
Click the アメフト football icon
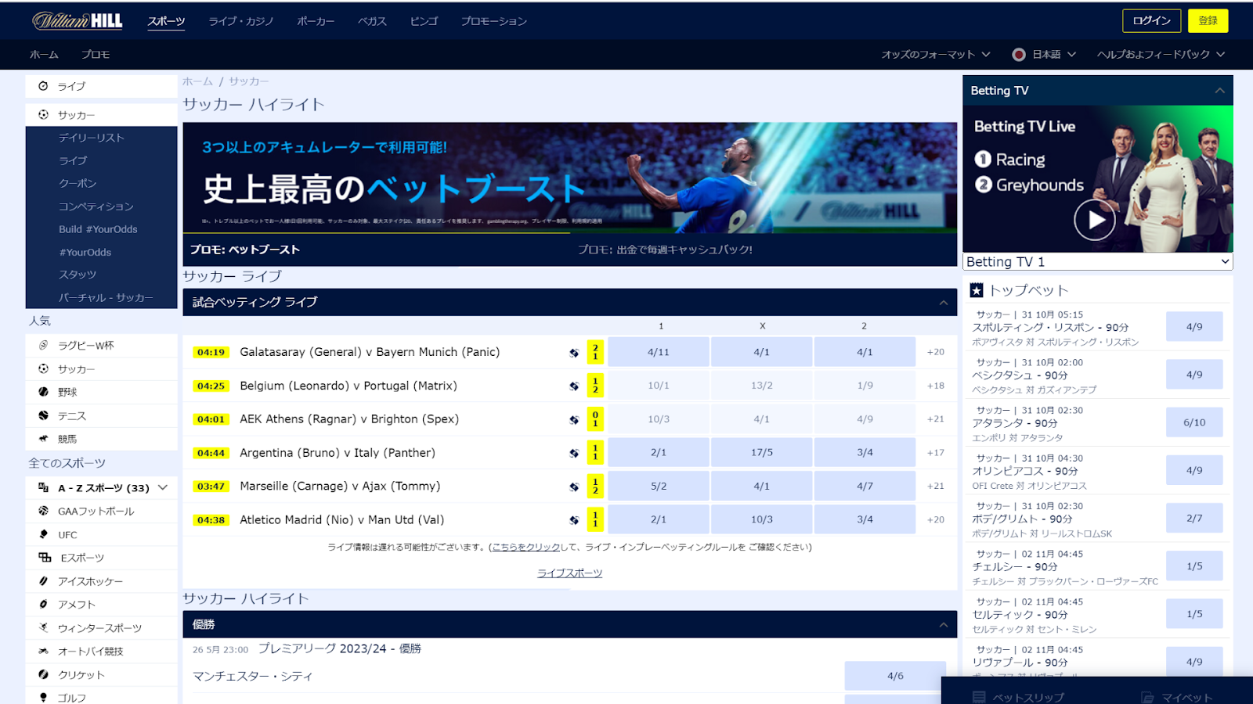[43, 604]
